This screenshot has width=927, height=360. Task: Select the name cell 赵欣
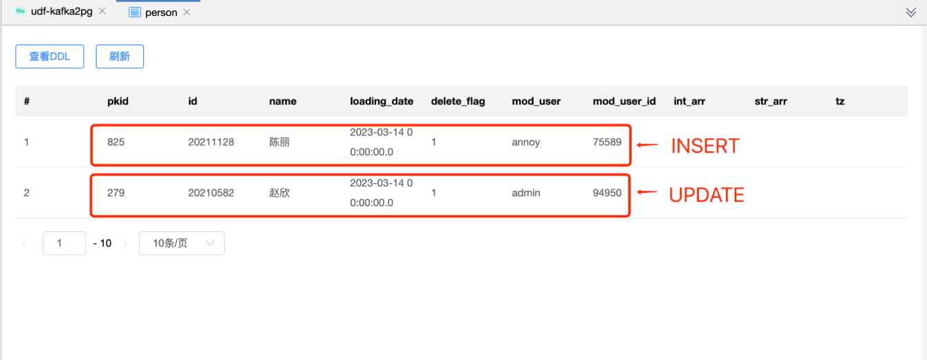pyautogui.click(x=279, y=193)
